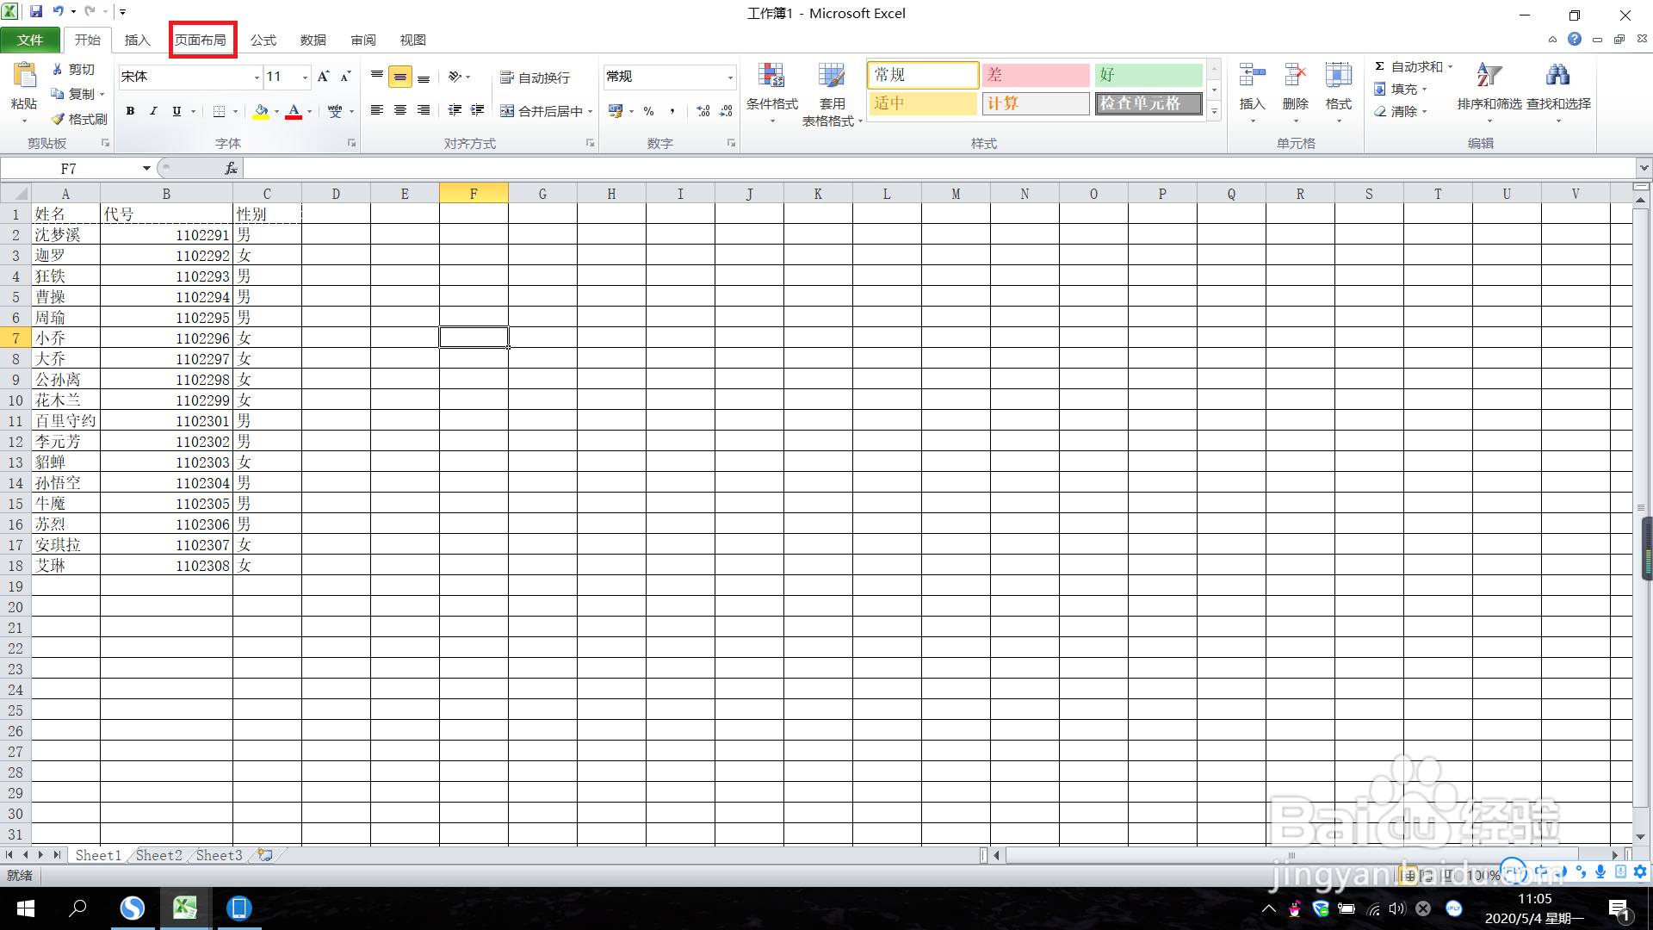Click the yellow fill color button
The width and height of the screenshot is (1653, 930).
(x=261, y=111)
